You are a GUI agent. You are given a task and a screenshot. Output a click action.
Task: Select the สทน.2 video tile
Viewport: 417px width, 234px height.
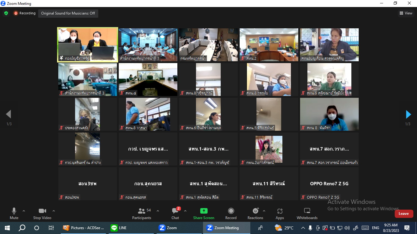tap(269, 45)
